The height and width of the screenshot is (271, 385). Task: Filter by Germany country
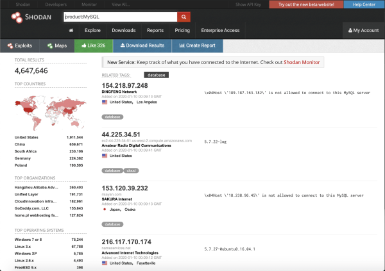22,158
